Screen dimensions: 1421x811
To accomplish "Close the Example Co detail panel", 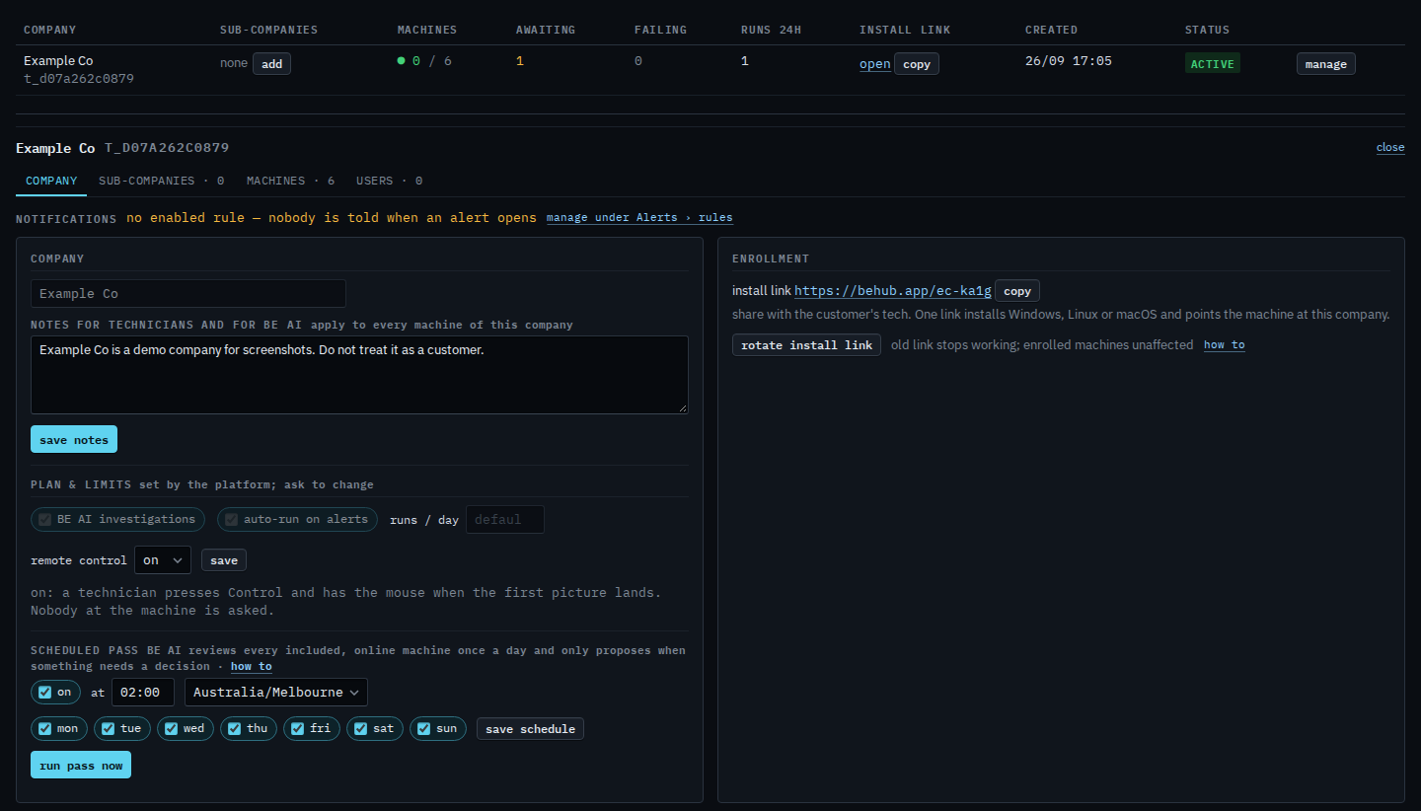I will point(1390,147).
